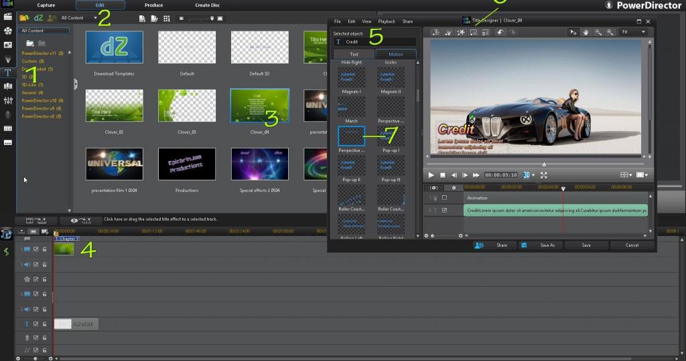Viewport: 686px width, 361px height.
Task: Switch to the Motion tab in Title Designer
Action: click(395, 54)
